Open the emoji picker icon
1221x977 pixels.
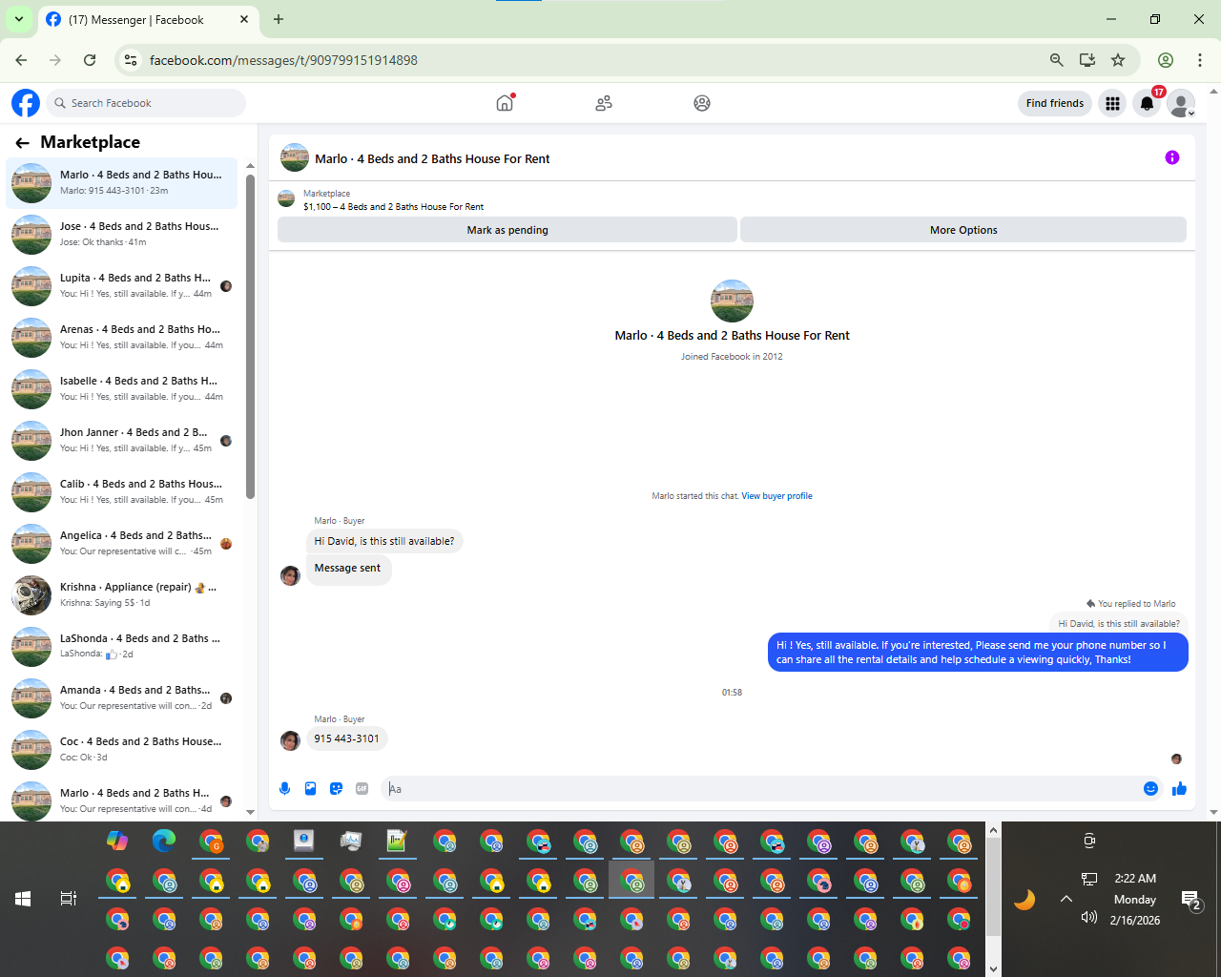(1150, 788)
